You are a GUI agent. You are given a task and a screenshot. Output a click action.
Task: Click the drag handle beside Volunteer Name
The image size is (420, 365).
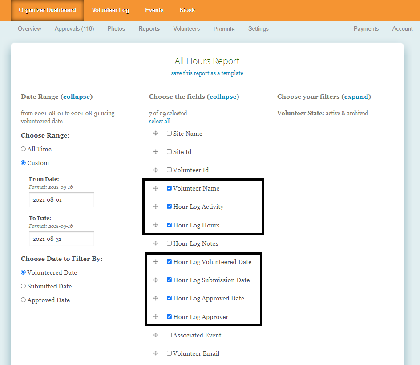click(156, 188)
